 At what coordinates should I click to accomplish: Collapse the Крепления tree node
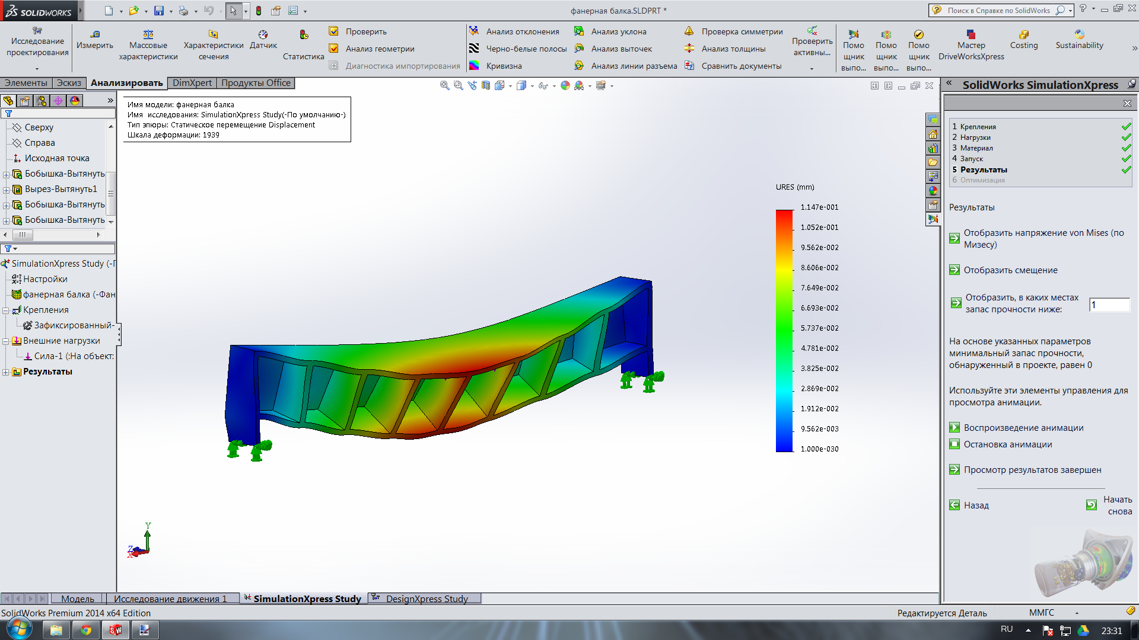click(6, 311)
